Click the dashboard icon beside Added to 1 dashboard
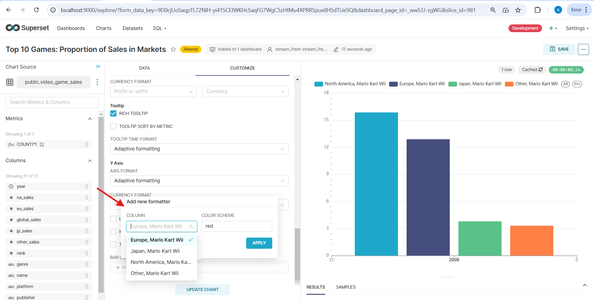The image size is (594, 300). (x=212, y=49)
